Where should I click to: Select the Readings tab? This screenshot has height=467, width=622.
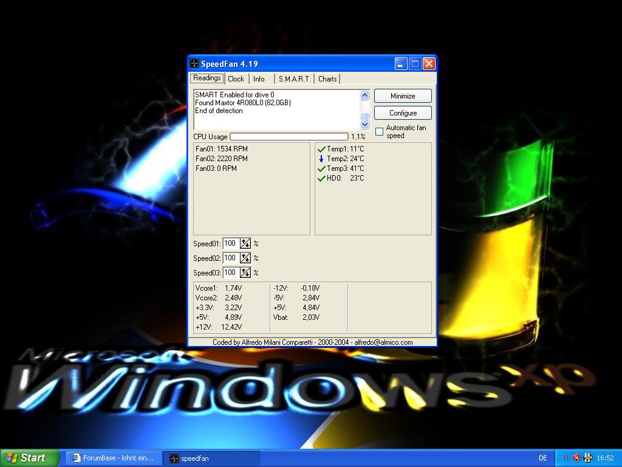(x=207, y=78)
